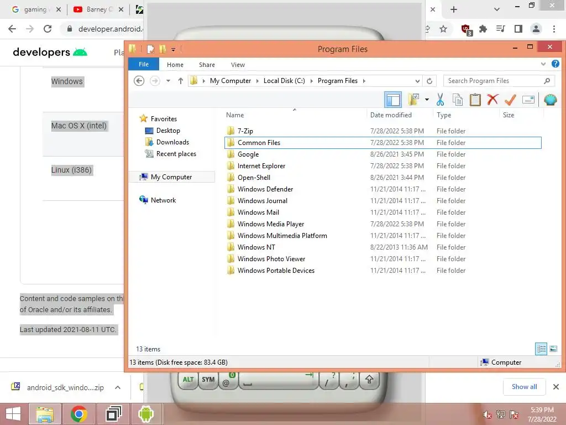This screenshot has width=566, height=425.
Task: Switch to large thumbnails view icon
Action: click(553, 349)
